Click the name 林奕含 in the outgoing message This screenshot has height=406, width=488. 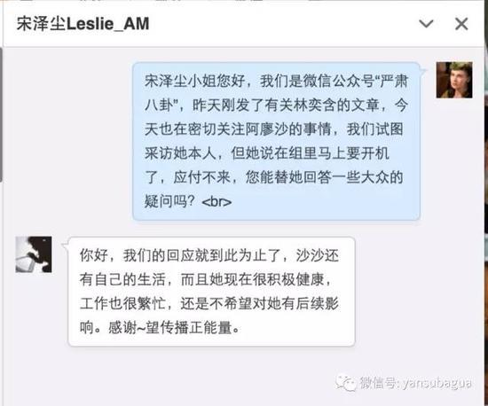[315, 105]
